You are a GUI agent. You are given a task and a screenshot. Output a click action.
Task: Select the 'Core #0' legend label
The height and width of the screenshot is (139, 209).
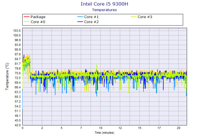(38, 22)
